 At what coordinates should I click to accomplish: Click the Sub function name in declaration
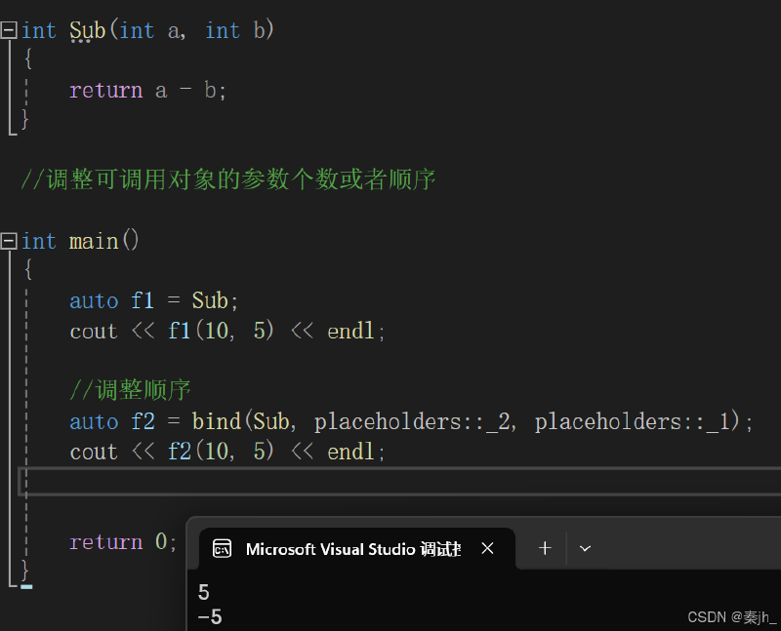tap(87, 31)
